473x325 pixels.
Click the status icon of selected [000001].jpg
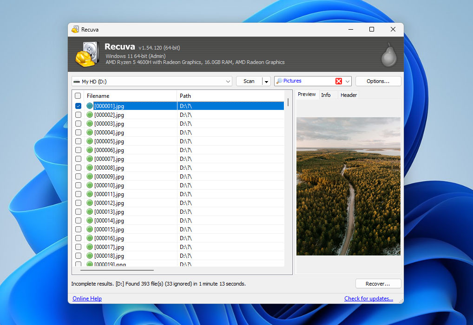coord(90,106)
